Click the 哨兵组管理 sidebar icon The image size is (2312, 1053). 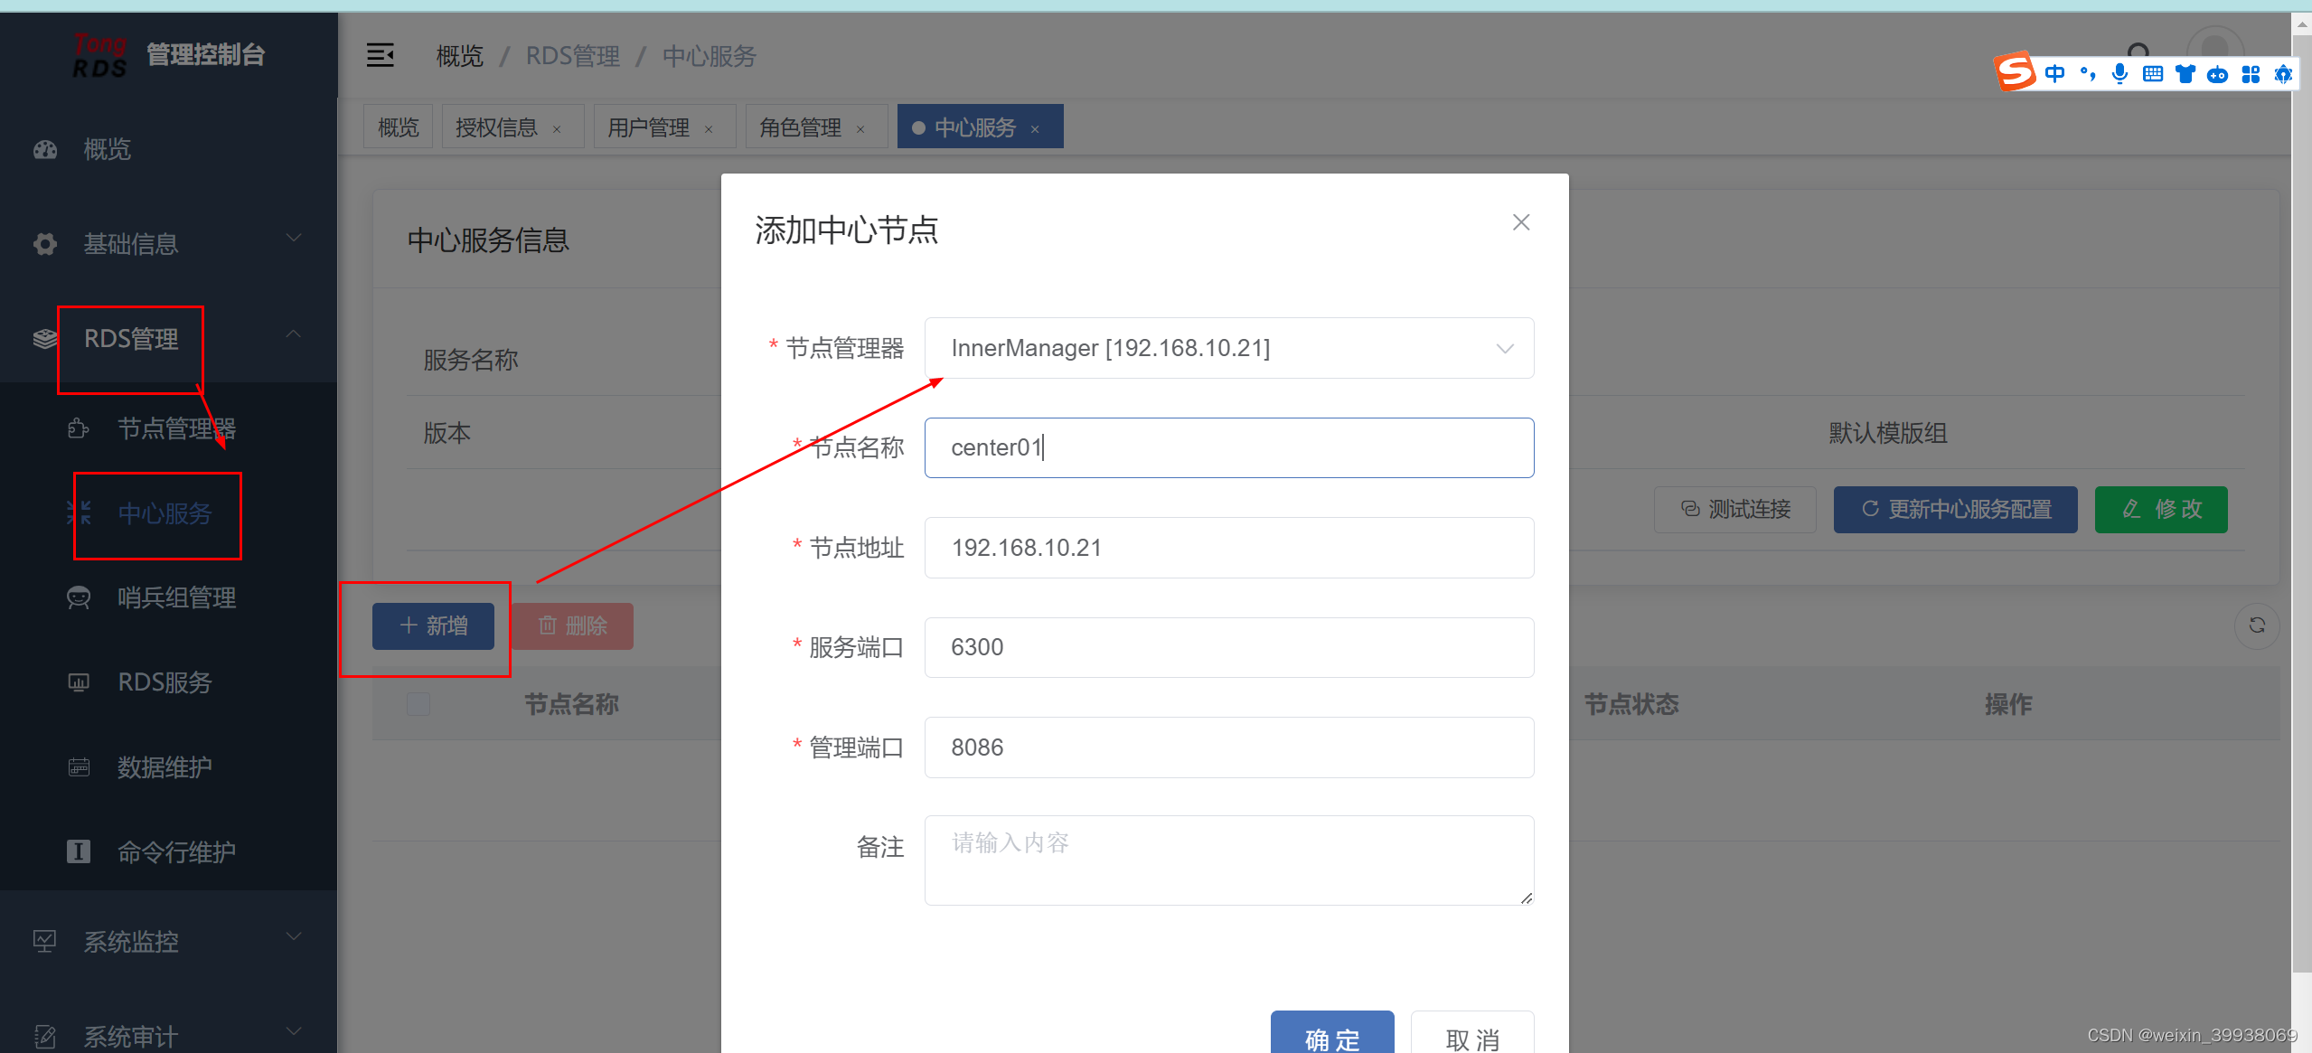[79, 598]
